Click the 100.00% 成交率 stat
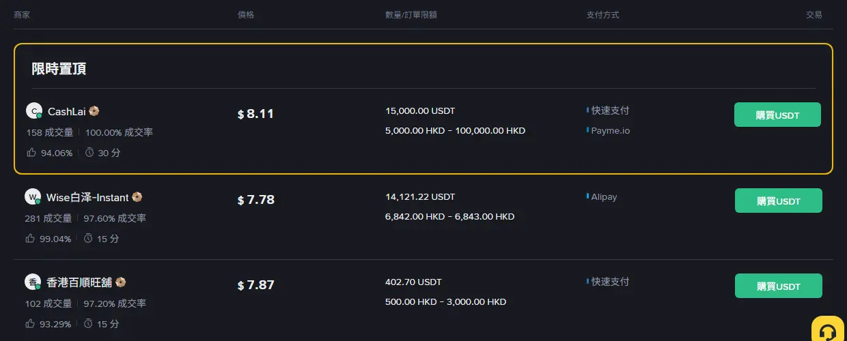 click(120, 132)
